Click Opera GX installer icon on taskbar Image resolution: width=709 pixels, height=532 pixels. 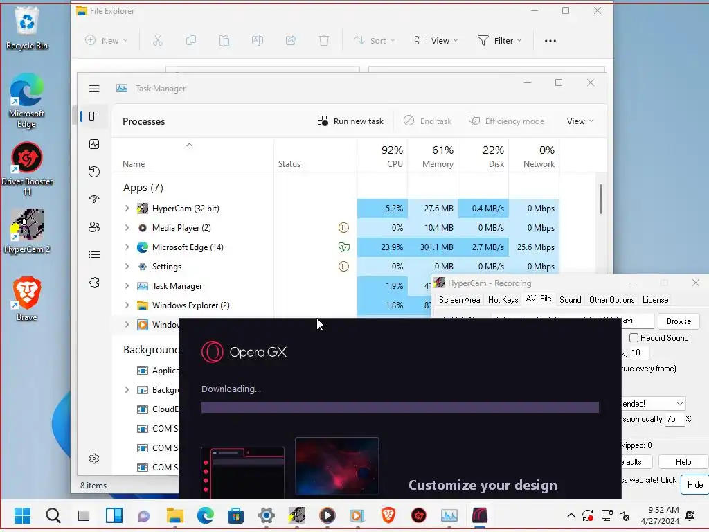(480, 515)
